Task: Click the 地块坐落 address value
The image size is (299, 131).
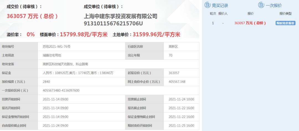Action: click(65, 64)
